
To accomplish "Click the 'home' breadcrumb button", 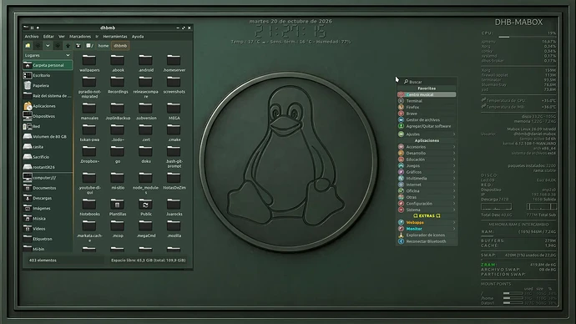I will (x=104, y=46).
